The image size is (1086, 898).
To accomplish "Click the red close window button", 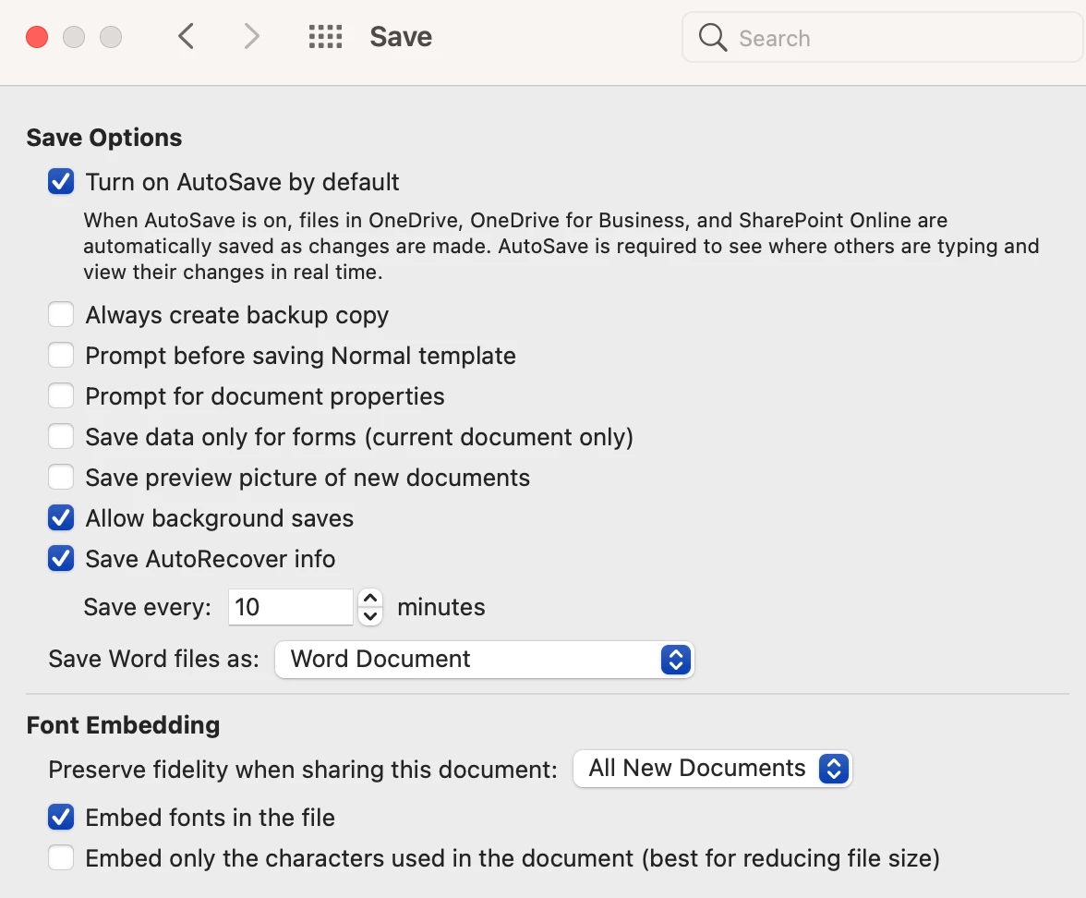I will (x=37, y=37).
